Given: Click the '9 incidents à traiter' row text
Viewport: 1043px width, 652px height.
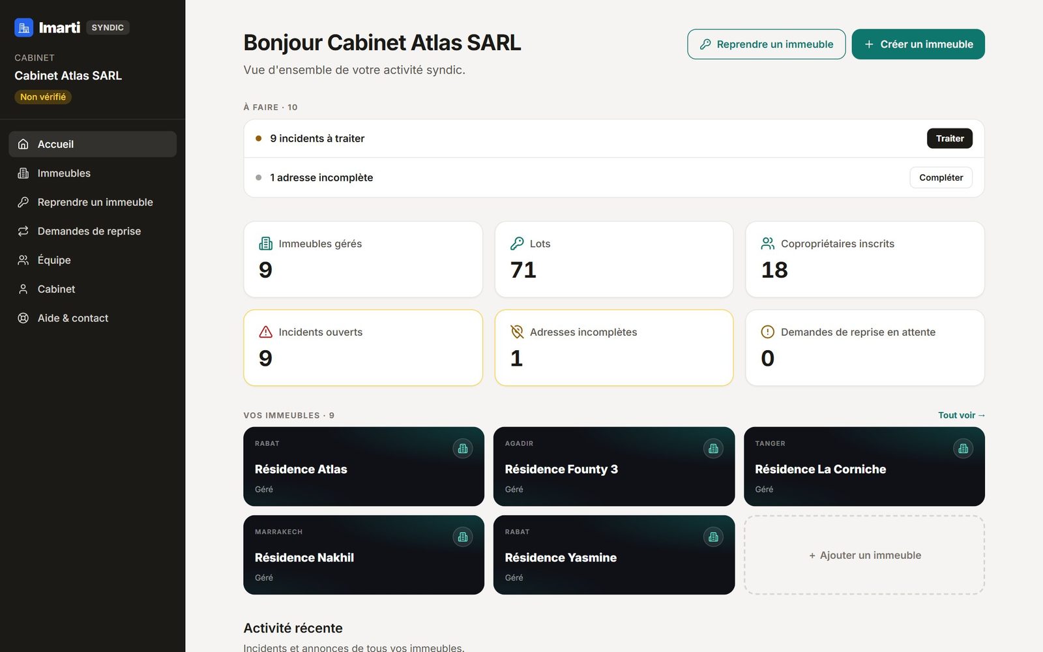Looking at the screenshot, I should pos(317,138).
